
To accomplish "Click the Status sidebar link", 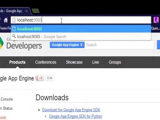I will [x=8, y=108].
